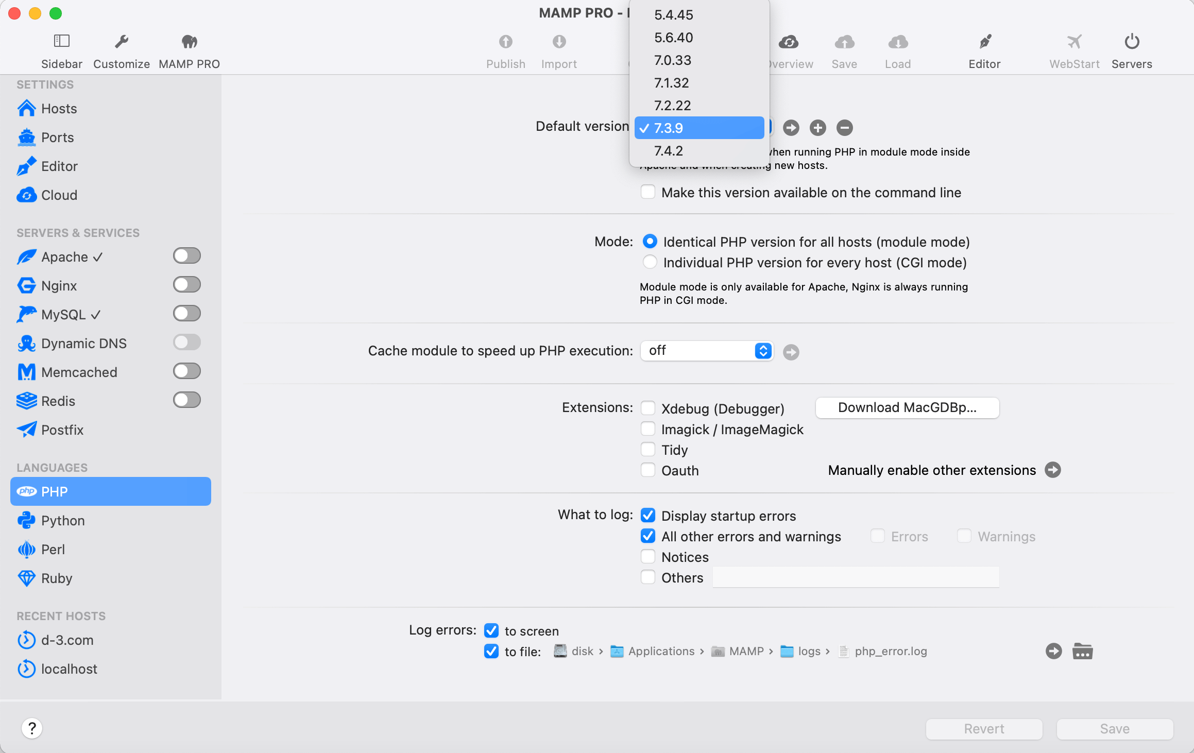This screenshot has height=753, width=1194.
Task: Click the folder chooser icon for log file
Action: click(x=1082, y=651)
